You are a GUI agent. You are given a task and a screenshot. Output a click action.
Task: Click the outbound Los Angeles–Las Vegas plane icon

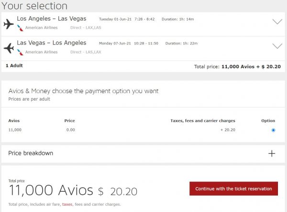pos(9,23)
